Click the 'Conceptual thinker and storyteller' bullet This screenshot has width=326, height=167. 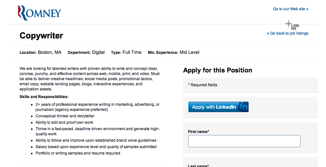65,116
